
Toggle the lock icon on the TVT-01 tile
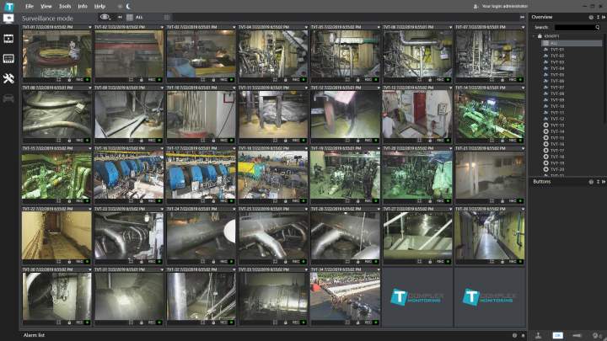pos(69,80)
